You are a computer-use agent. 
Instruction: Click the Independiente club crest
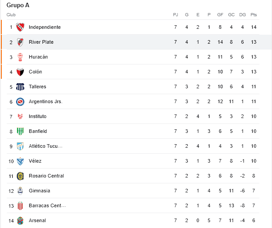(20, 27)
